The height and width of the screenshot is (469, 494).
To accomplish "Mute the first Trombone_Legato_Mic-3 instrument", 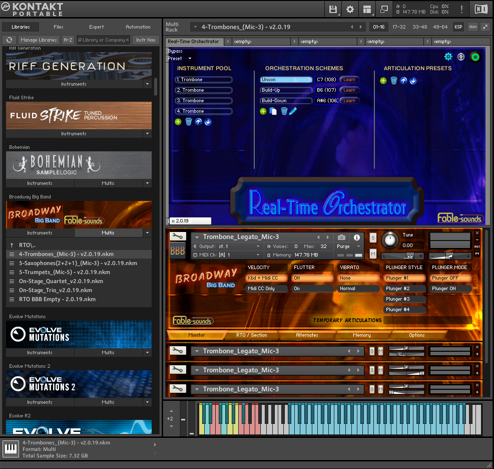I will [373, 254].
